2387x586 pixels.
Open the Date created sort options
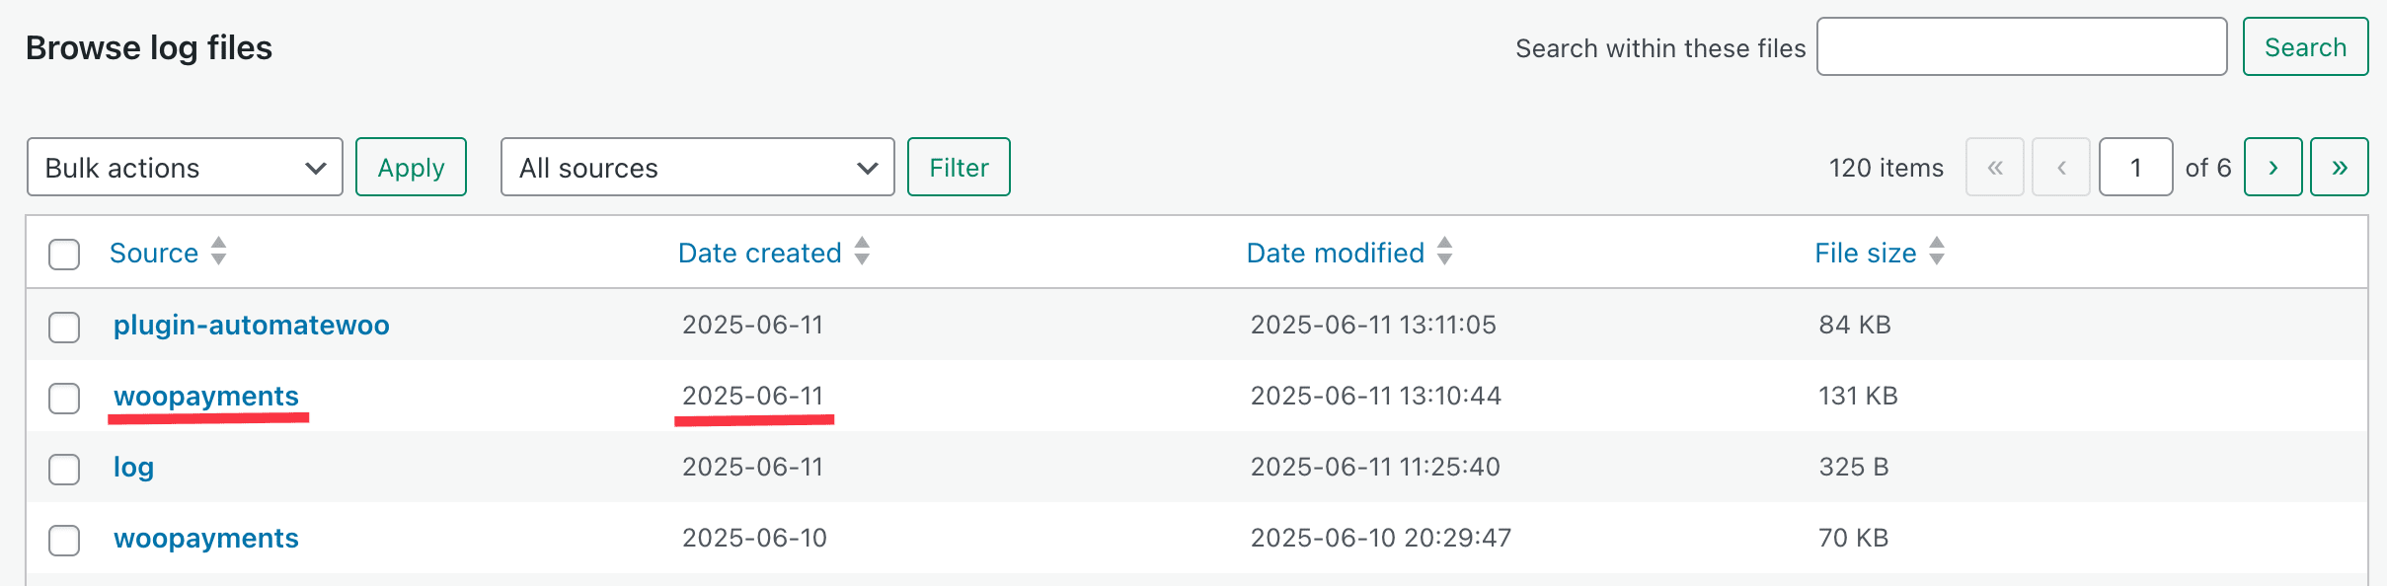click(x=861, y=253)
